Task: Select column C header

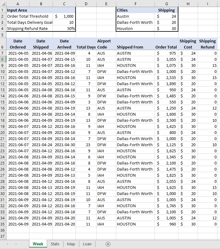Action: pos(64,4)
